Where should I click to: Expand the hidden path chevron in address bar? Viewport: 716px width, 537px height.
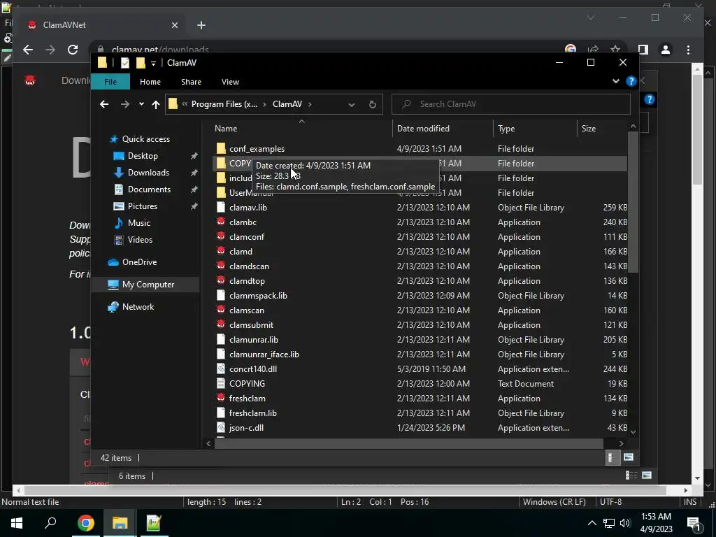click(x=185, y=104)
